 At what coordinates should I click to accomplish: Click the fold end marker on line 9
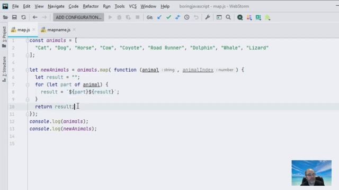(x=27, y=99)
